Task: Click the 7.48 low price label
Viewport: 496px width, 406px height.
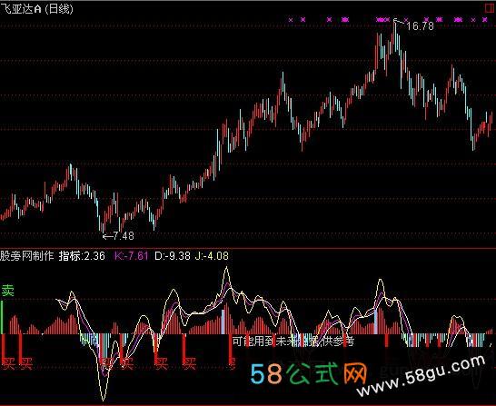Action: click(x=123, y=236)
